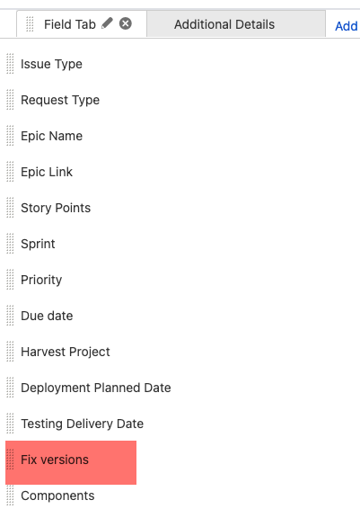Viewport: 360px width, 509px height.
Task: Select the highlighted Fix versions field
Action: point(71,462)
